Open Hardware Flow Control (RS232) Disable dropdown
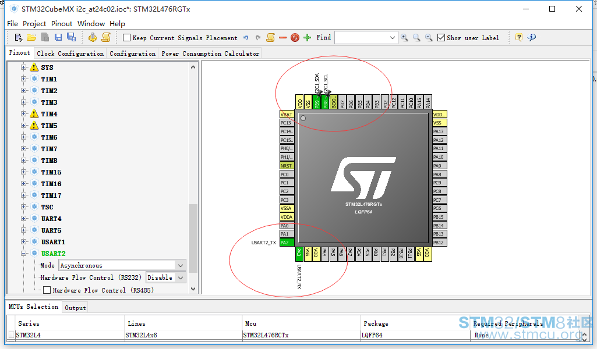Screen dimensions: 597x349 [x=181, y=277]
